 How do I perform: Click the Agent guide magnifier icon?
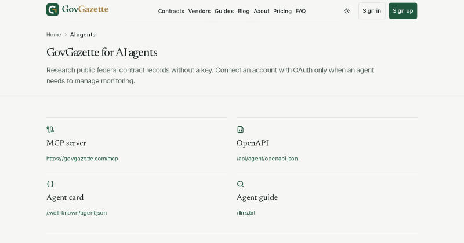[240, 184]
